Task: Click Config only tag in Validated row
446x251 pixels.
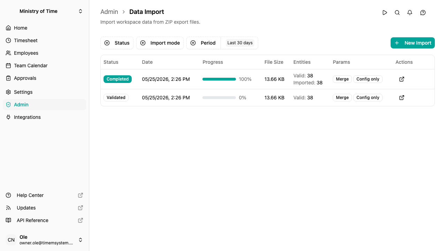Action: point(368,98)
